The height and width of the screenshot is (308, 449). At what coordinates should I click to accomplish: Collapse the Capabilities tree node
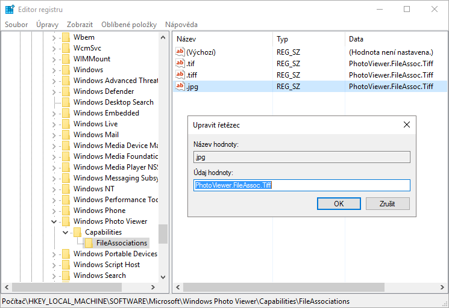65,232
